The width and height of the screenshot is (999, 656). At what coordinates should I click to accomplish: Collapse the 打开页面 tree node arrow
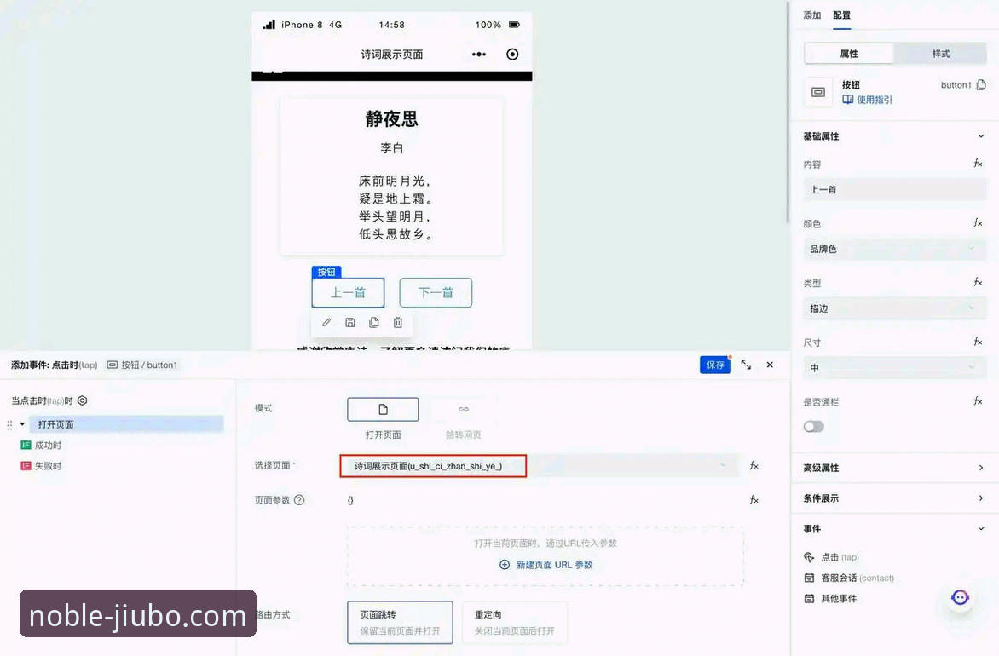[22, 424]
